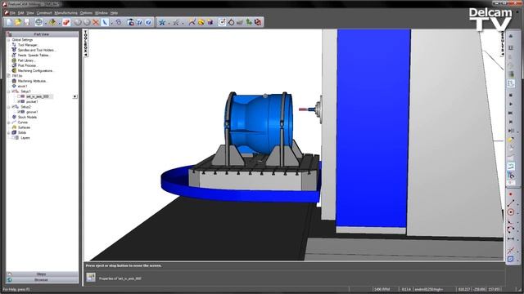524x294 pixels.
Task: Open Tool Manager... in the tree
Action: (29, 45)
